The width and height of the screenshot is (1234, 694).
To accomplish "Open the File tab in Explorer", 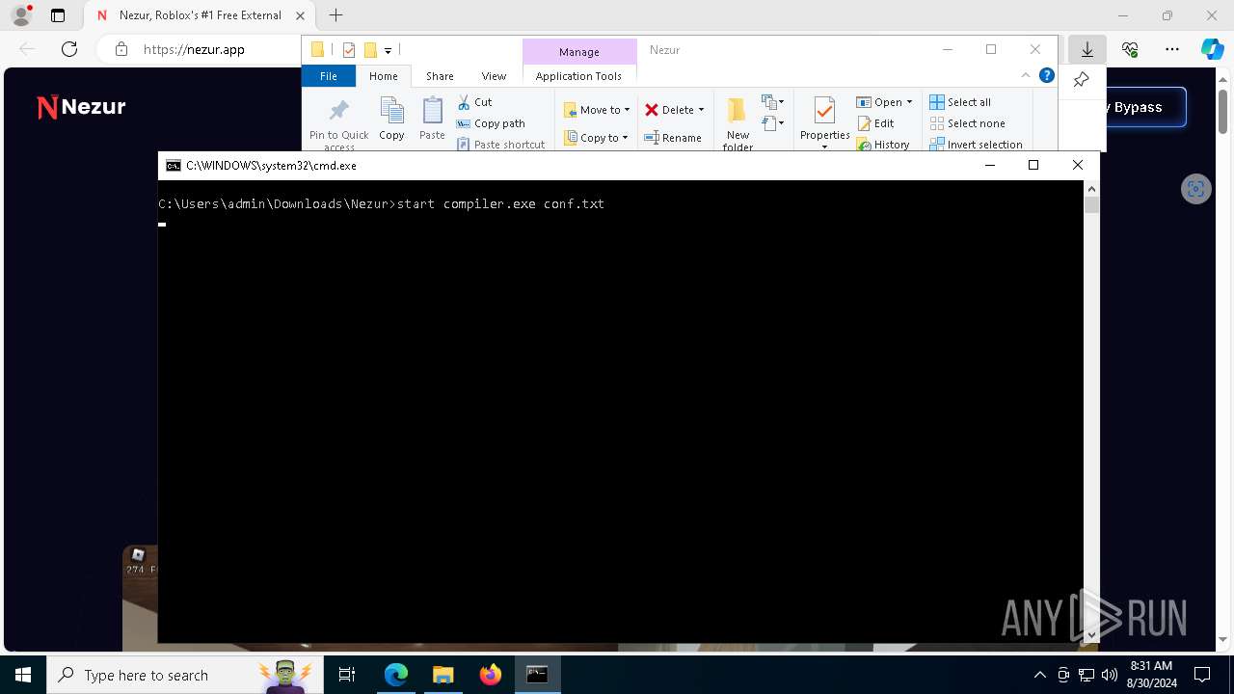I will [329, 76].
